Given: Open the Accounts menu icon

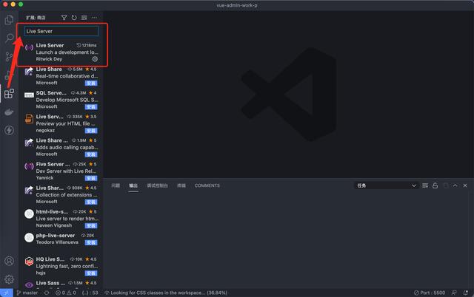Looking at the screenshot, I should (x=9, y=261).
